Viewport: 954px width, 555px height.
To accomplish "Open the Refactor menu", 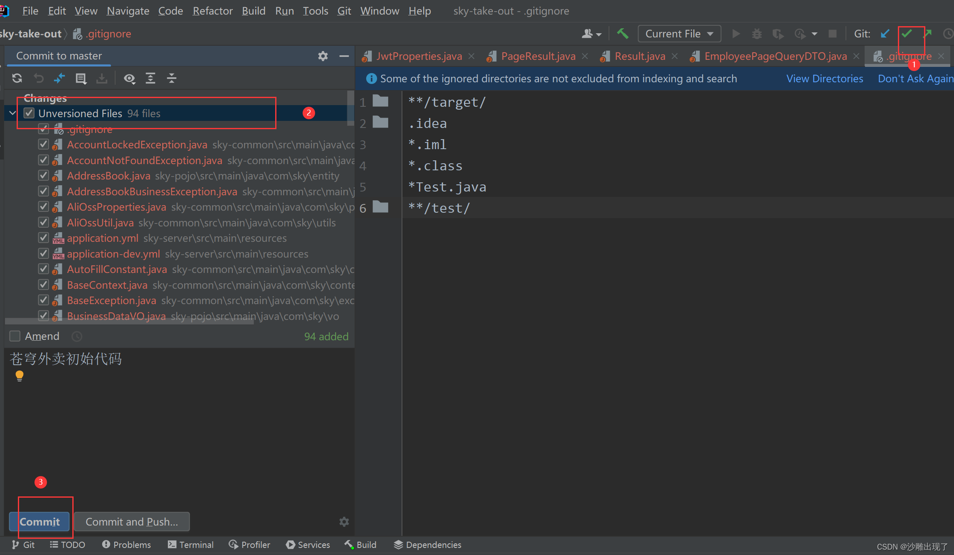I will (x=212, y=11).
